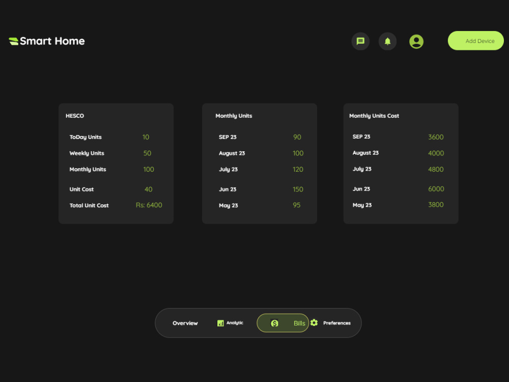Image resolution: width=509 pixels, height=382 pixels.
Task: Click the Weekly Units label
Action: (87, 153)
